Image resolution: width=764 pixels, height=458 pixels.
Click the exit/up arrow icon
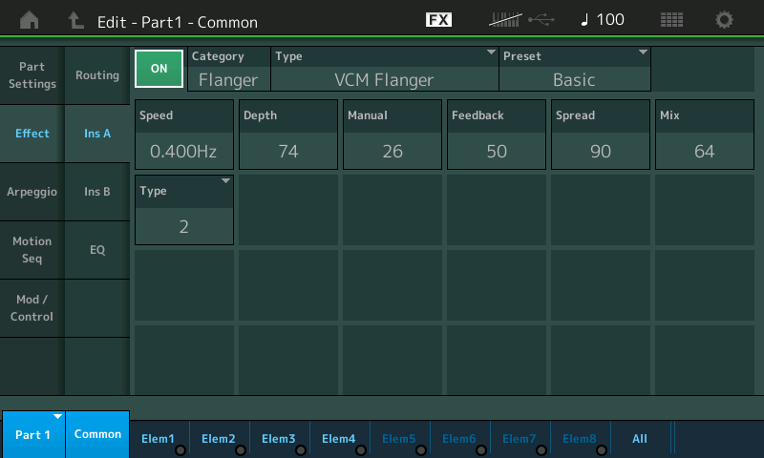point(75,20)
